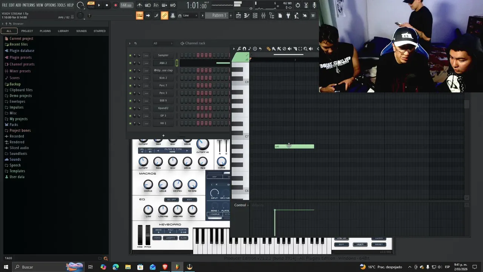Screen dimensions: 483x272
Task: Switch to the SOUNDS browser tab
Action: coord(82,31)
